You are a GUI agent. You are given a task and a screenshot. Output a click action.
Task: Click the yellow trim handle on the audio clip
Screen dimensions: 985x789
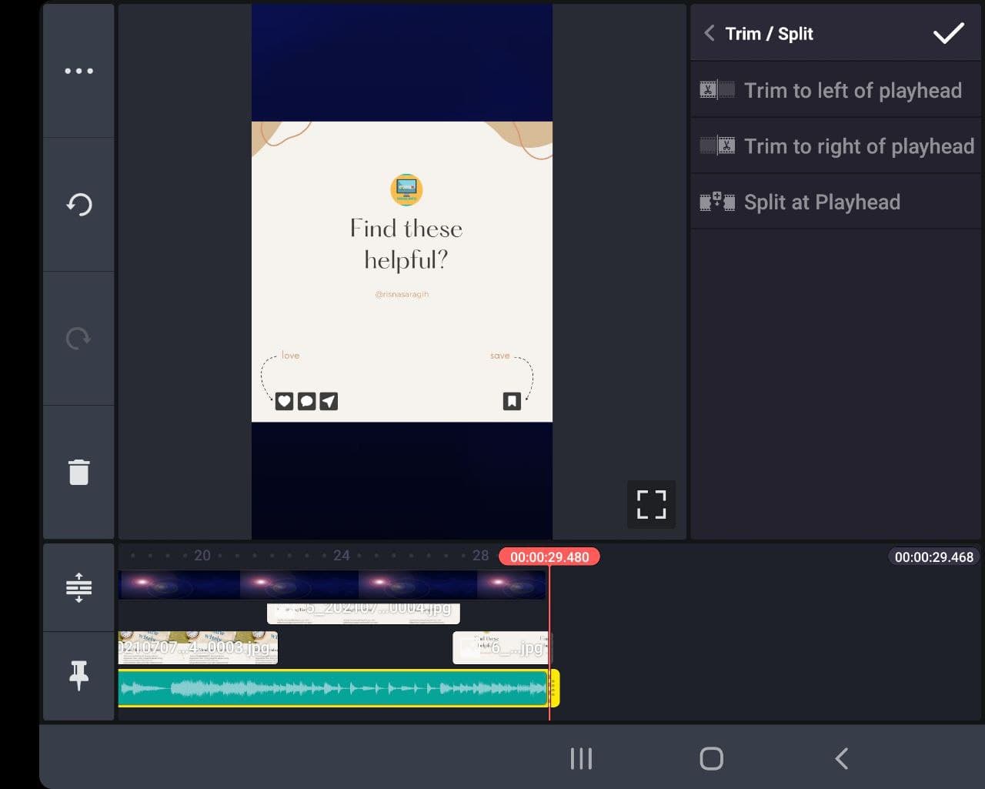pyautogui.click(x=556, y=687)
